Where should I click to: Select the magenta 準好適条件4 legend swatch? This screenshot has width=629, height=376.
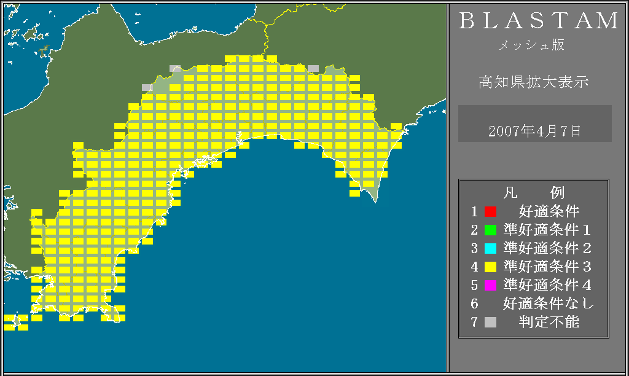[490, 286]
